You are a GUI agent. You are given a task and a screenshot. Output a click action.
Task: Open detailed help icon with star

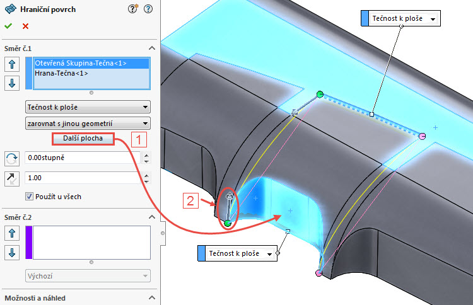click(x=132, y=9)
